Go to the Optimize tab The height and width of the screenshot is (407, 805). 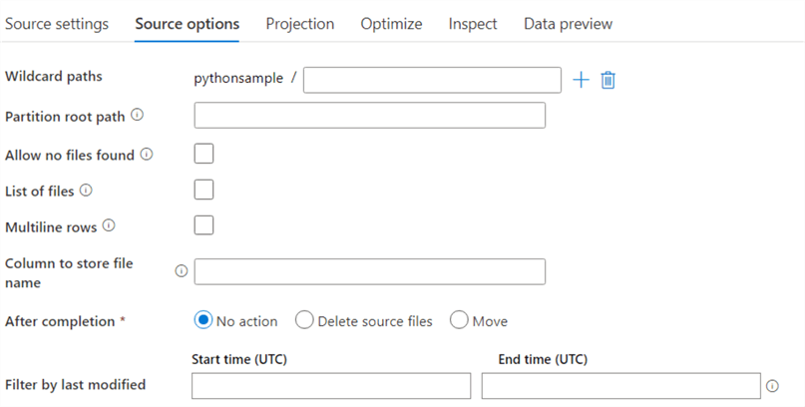point(391,24)
